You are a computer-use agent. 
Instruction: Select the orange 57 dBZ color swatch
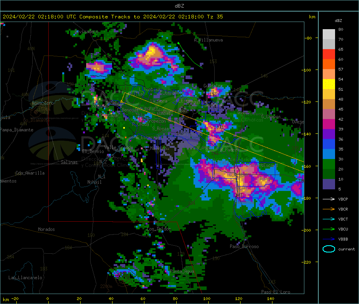329,64
